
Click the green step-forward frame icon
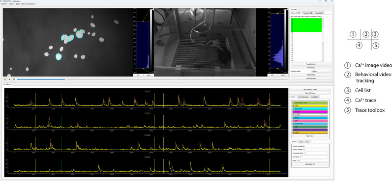click(x=14, y=79)
